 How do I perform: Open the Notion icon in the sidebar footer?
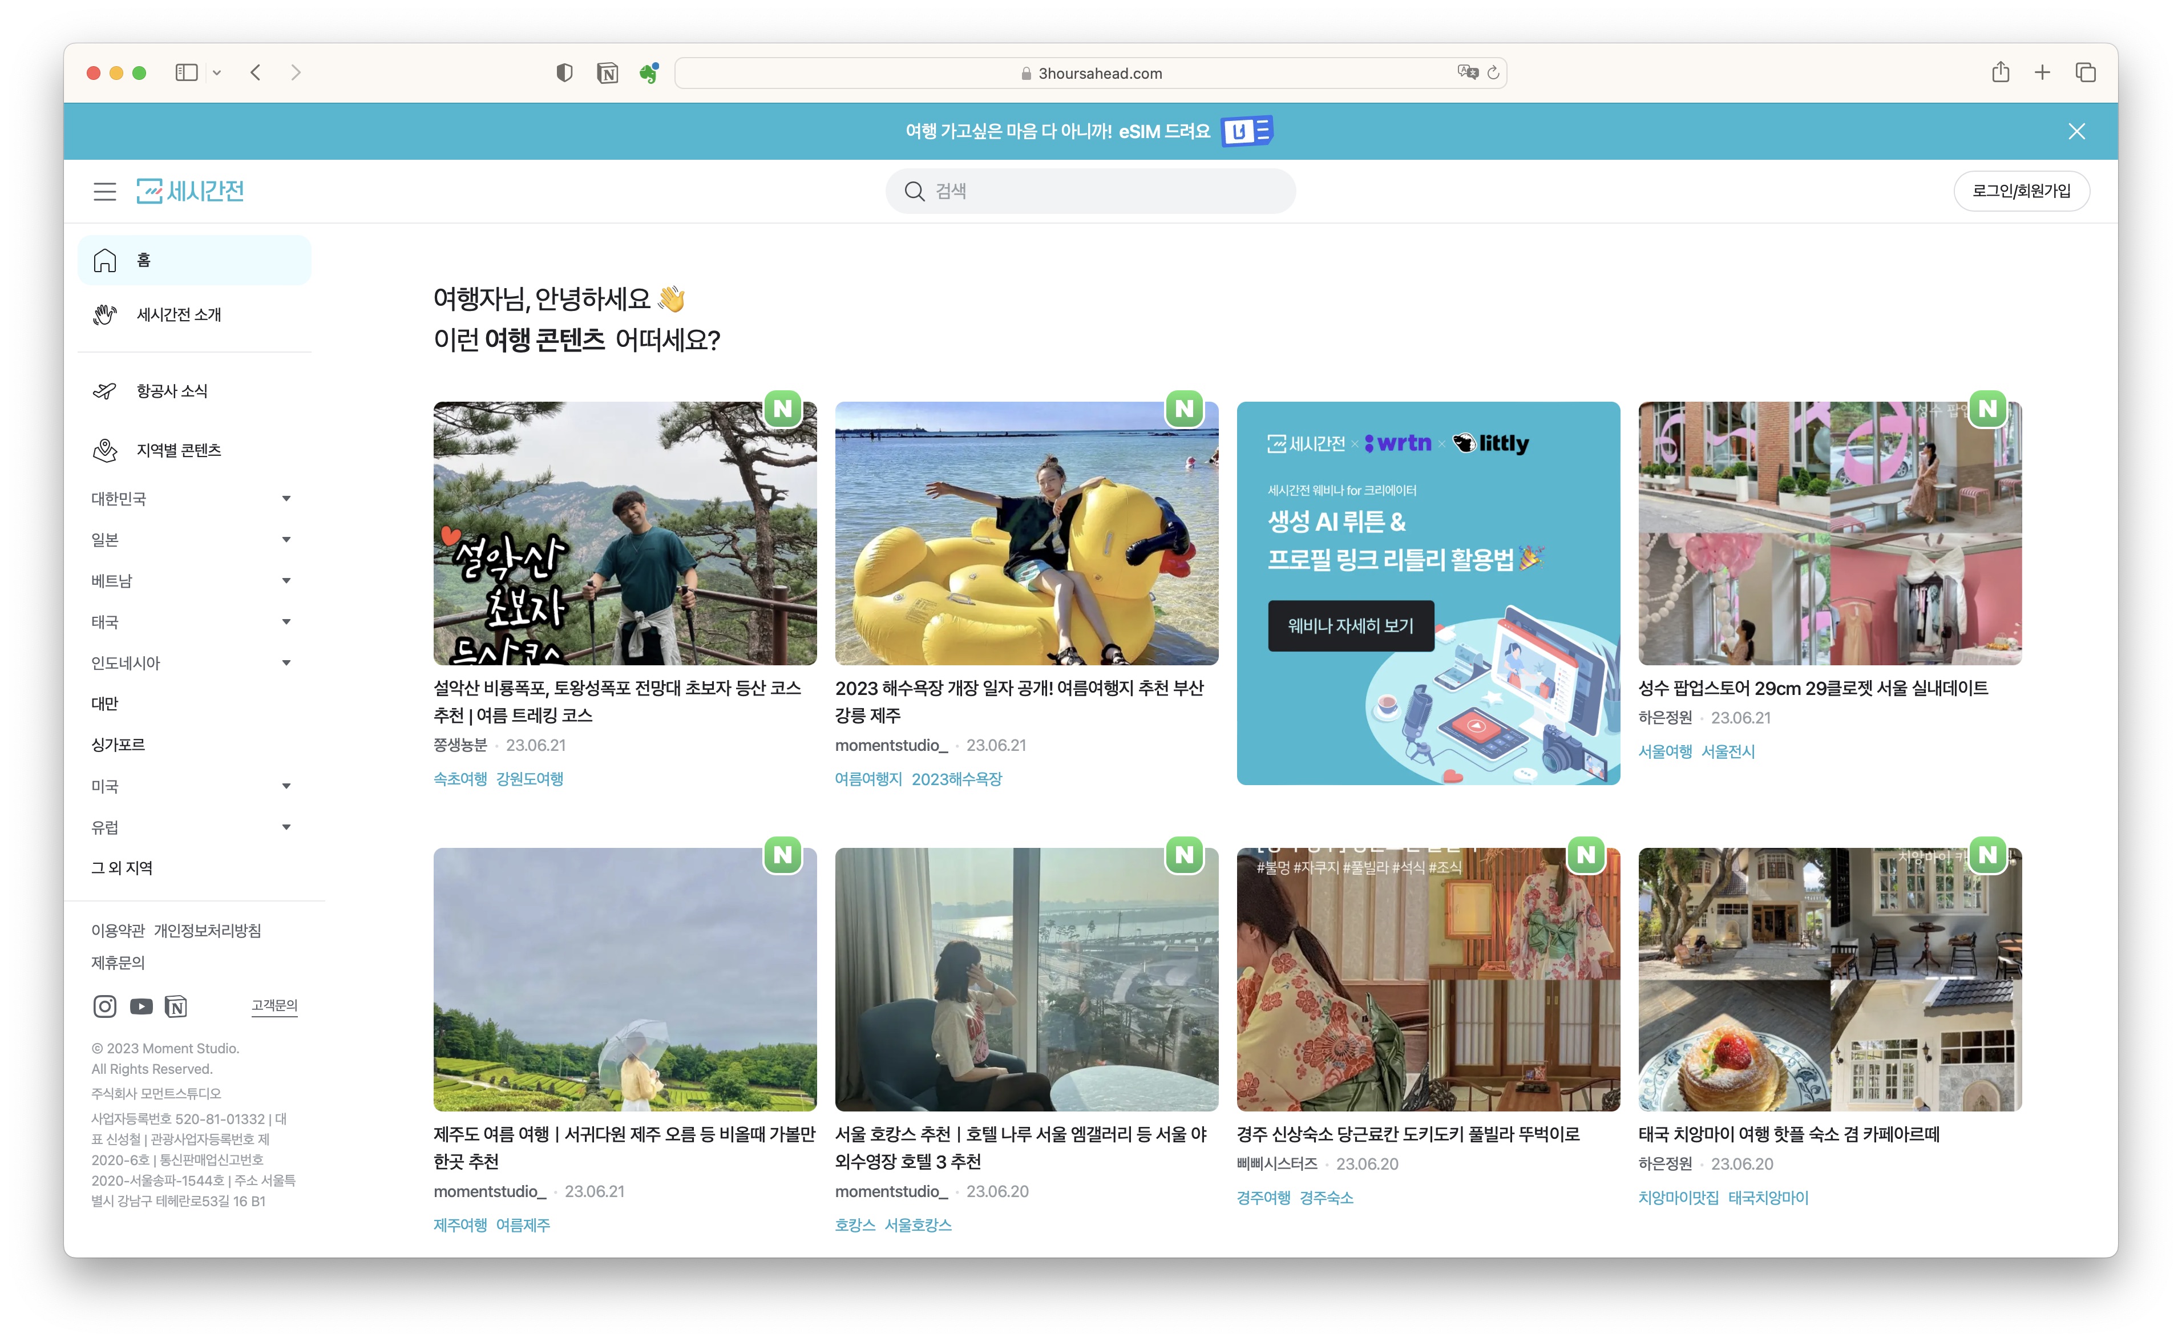click(176, 1005)
